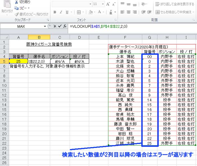Open the Fill Color dropdown arrow

pyautogui.click(x=95, y=12)
